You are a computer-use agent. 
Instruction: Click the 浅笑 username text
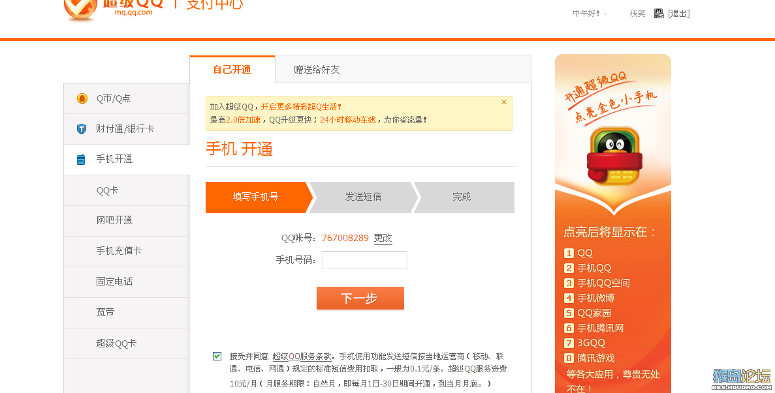[637, 14]
